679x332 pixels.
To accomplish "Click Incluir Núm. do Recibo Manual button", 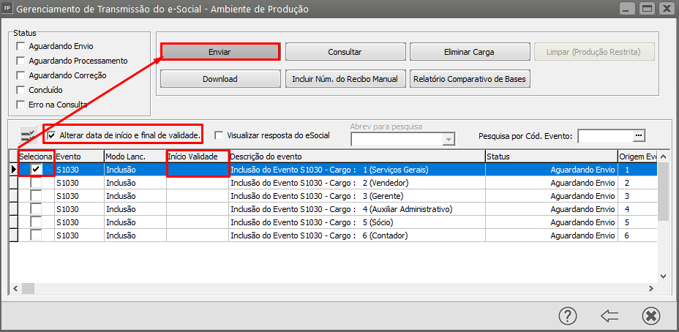I will (345, 79).
